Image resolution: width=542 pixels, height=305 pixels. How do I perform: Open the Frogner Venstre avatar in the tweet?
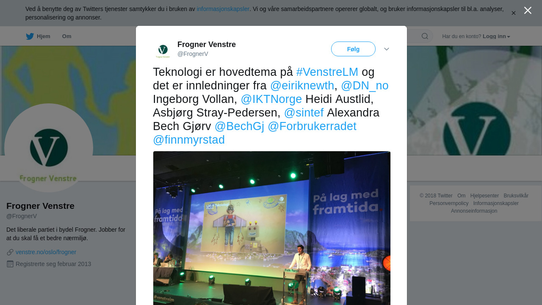point(163,49)
